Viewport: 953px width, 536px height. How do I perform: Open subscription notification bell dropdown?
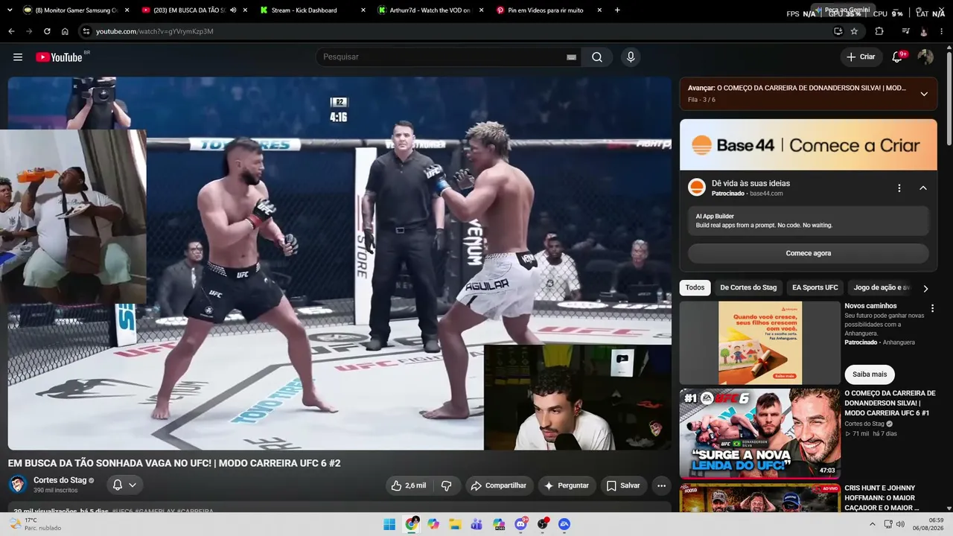pyautogui.click(x=124, y=485)
